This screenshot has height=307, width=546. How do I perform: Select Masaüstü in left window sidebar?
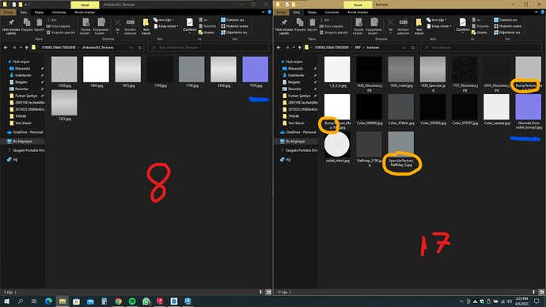pos(22,69)
